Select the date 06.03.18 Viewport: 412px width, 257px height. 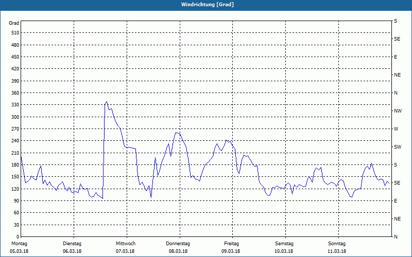[x=72, y=251]
